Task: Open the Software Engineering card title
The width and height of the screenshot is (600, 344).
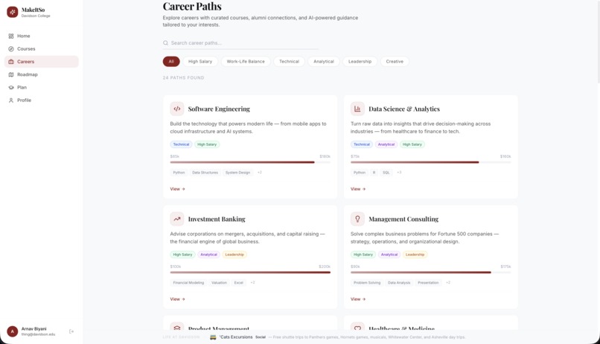Action: point(219,109)
